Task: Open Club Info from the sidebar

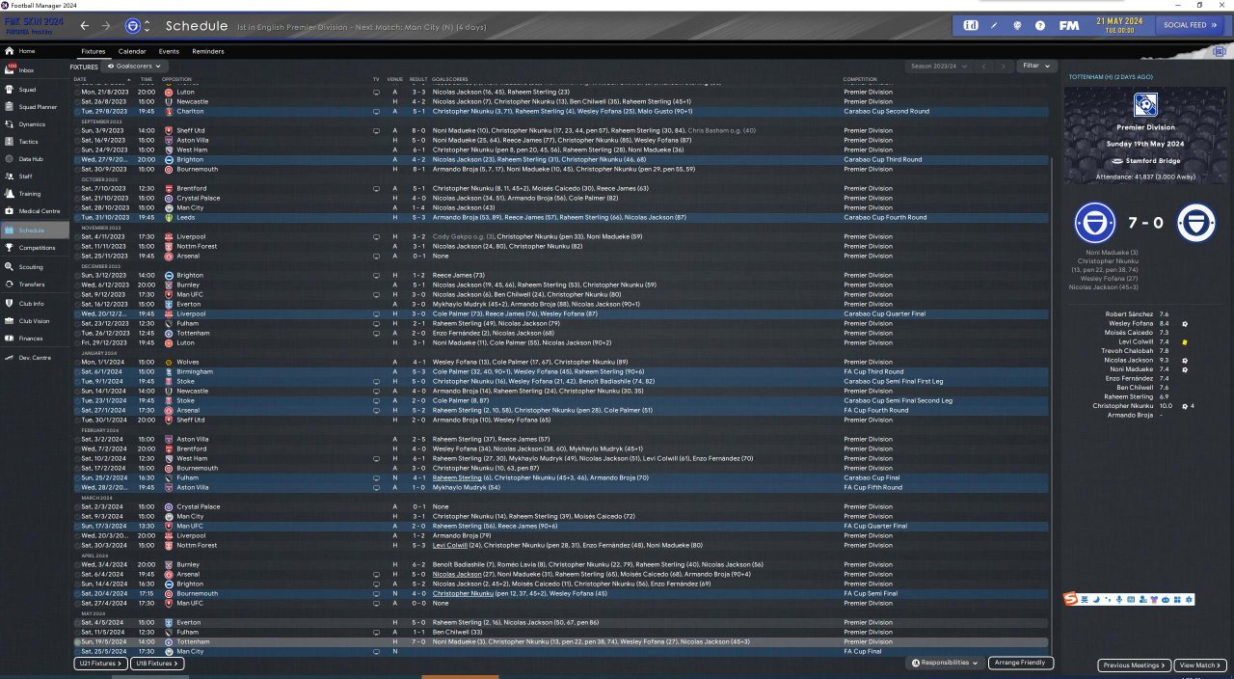Action: (x=35, y=304)
